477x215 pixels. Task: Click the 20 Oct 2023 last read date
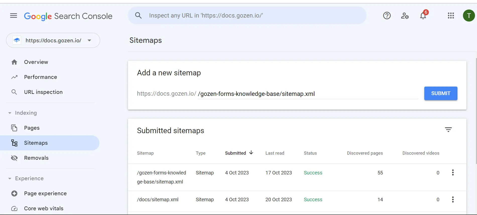coord(279,199)
